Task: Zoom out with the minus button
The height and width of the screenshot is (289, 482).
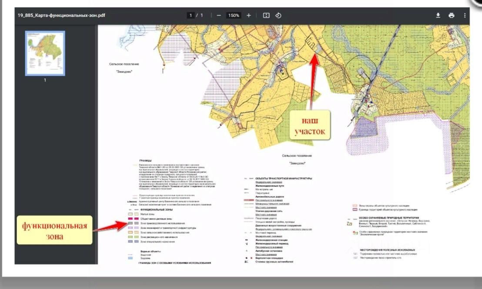Action: (x=219, y=15)
